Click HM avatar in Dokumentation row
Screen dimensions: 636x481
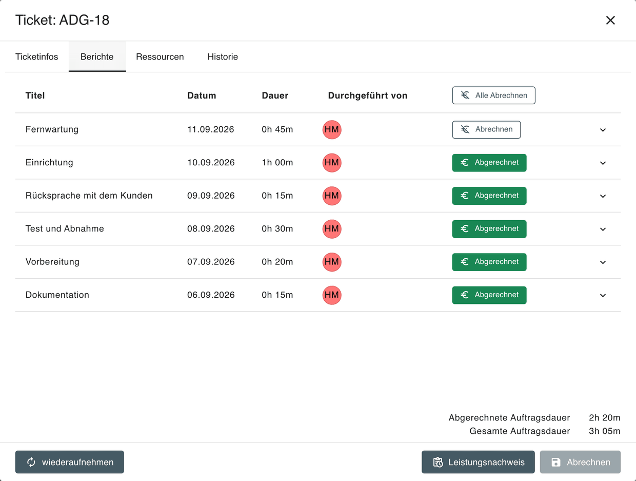(x=332, y=295)
